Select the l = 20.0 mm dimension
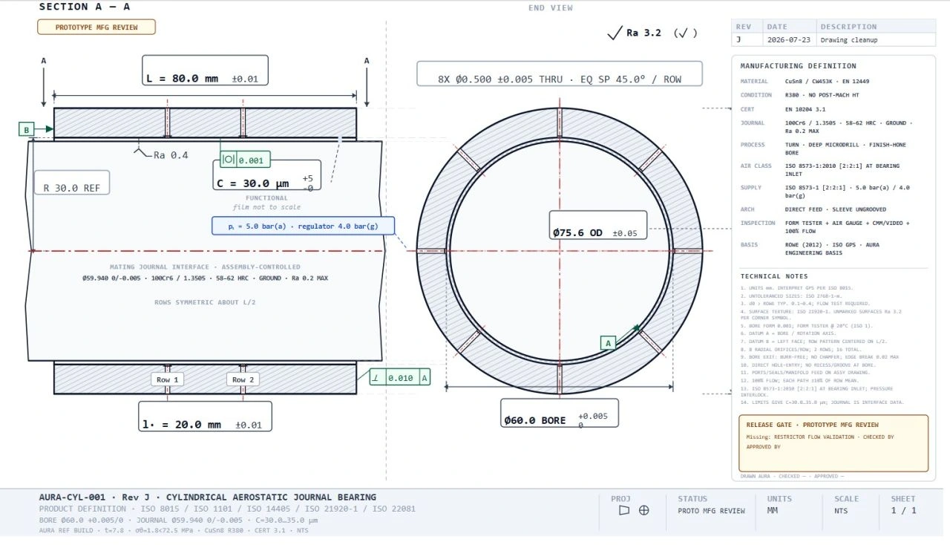Viewport: 950px width, 545px height. tap(205, 417)
